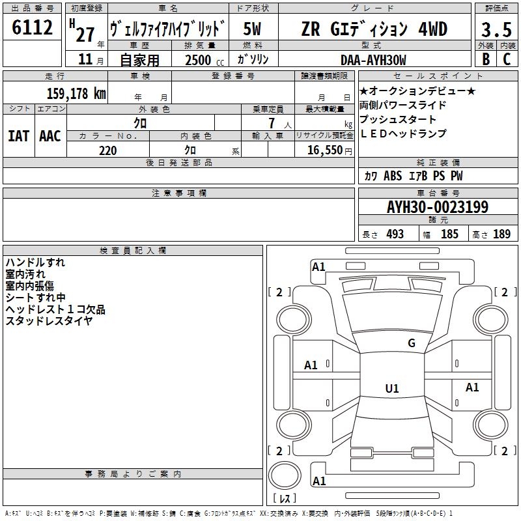Click width value 185
Image resolution: width=521 pixels, height=521 pixels.
[x=449, y=234]
